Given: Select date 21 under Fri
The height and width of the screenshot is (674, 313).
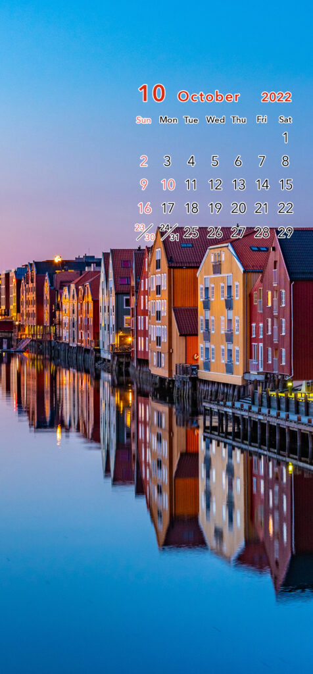Looking at the screenshot, I should pos(261,209).
